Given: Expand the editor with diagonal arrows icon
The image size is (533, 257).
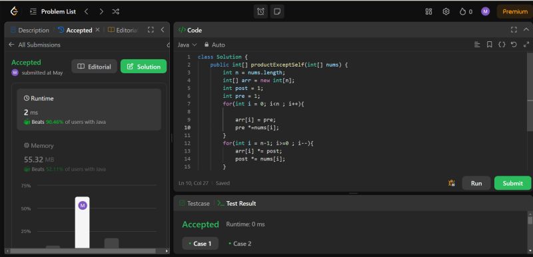Looking at the screenshot, I should pos(526,45).
